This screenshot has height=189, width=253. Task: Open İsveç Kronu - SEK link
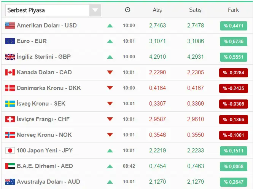tap(41, 104)
